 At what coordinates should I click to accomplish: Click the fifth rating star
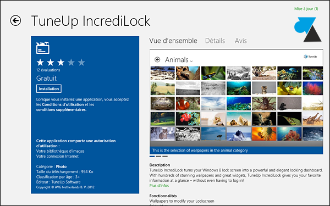[x=81, y=62]
